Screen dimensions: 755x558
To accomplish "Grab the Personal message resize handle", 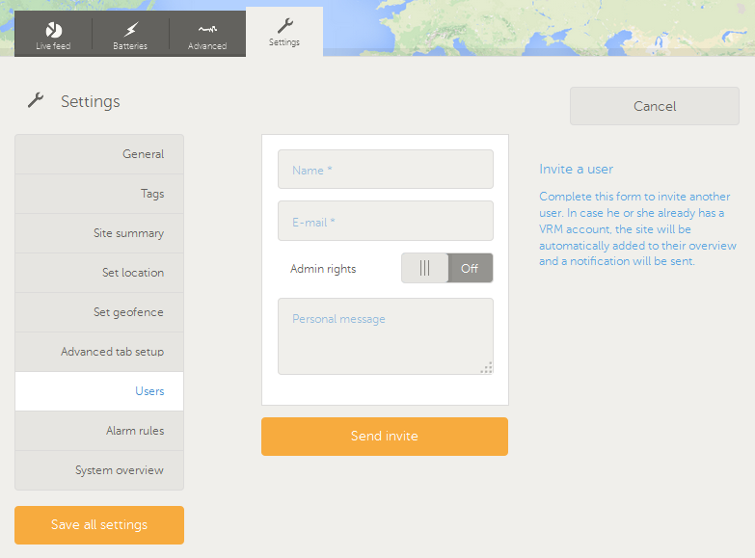I will [x=487, y=367].
